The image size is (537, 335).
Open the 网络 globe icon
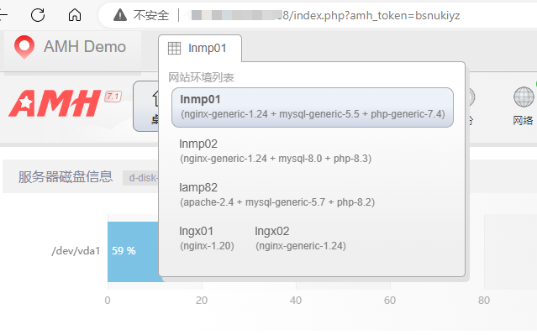[x=524, y=97]
